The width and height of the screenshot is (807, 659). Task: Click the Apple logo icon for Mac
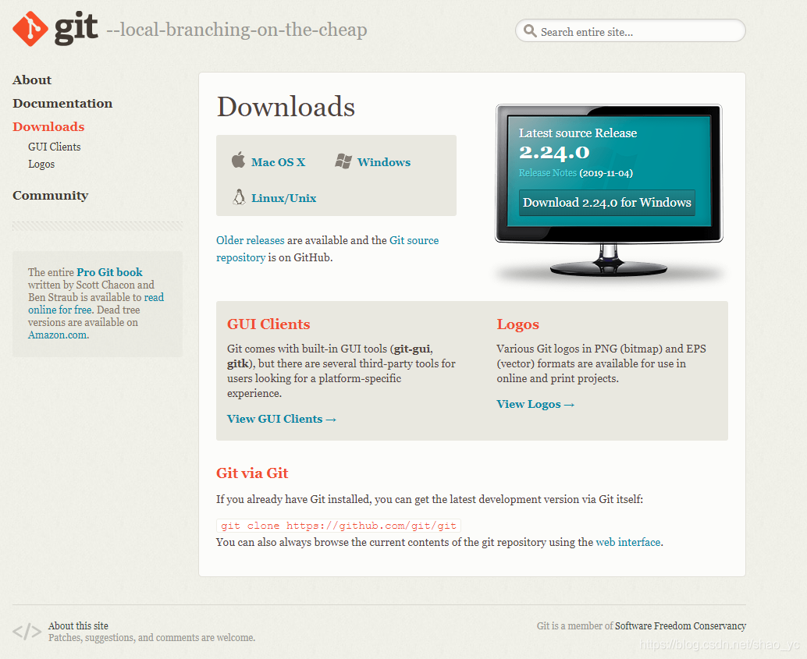click(x=238, y=160)
